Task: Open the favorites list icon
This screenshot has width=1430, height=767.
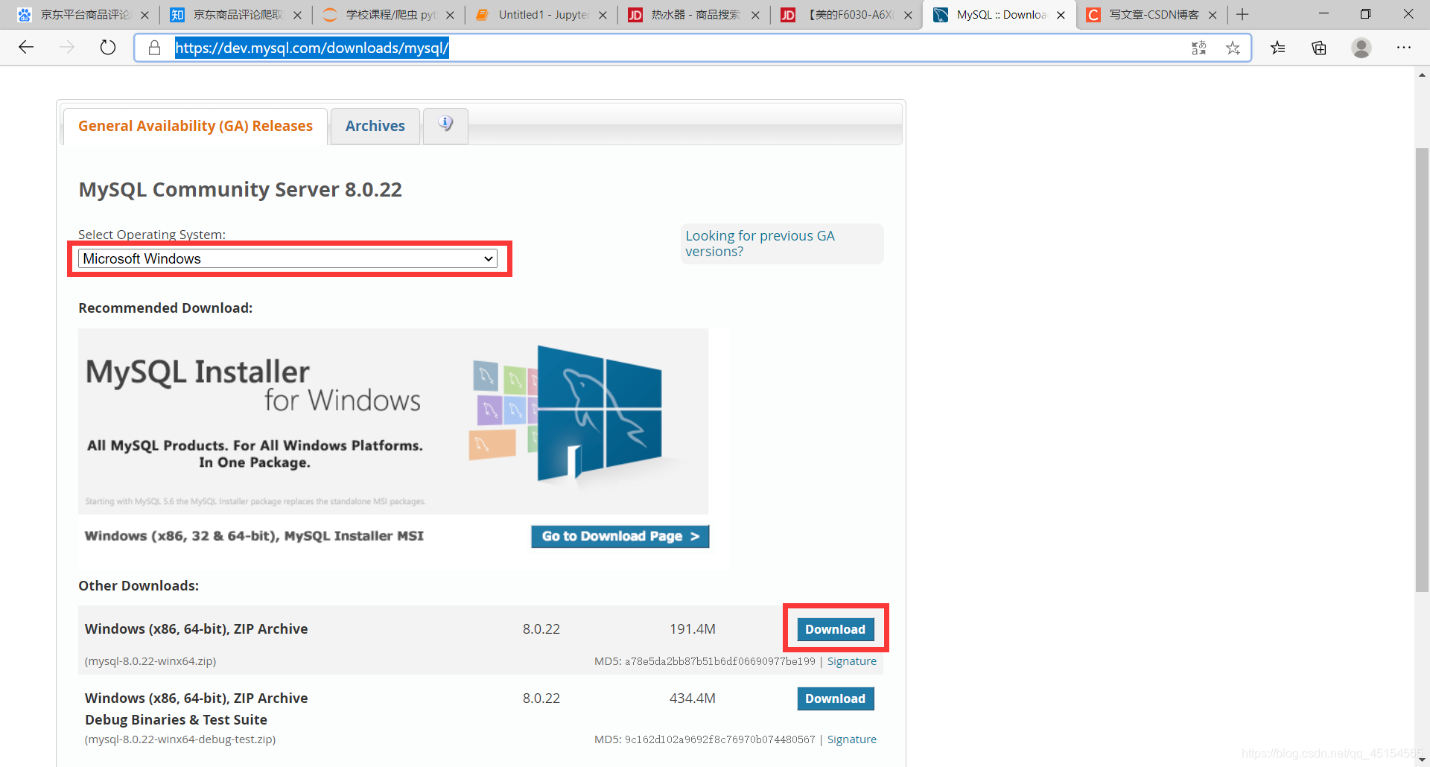Action: (x=1278, y=48)
